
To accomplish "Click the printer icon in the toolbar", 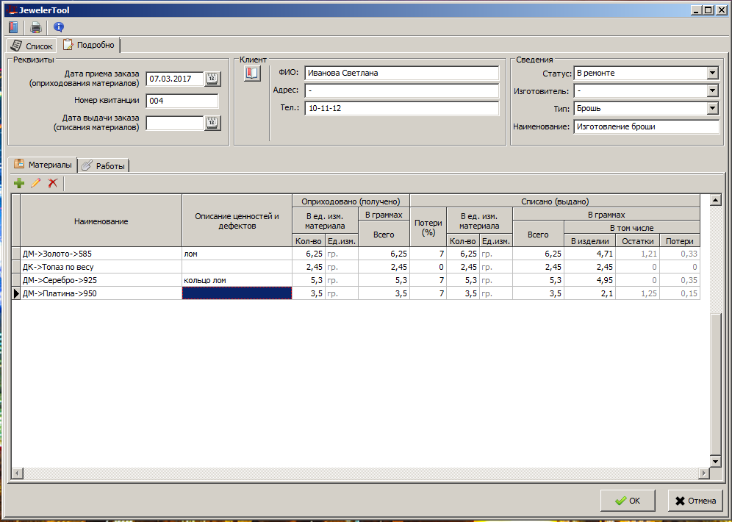I will coord(36,27).
